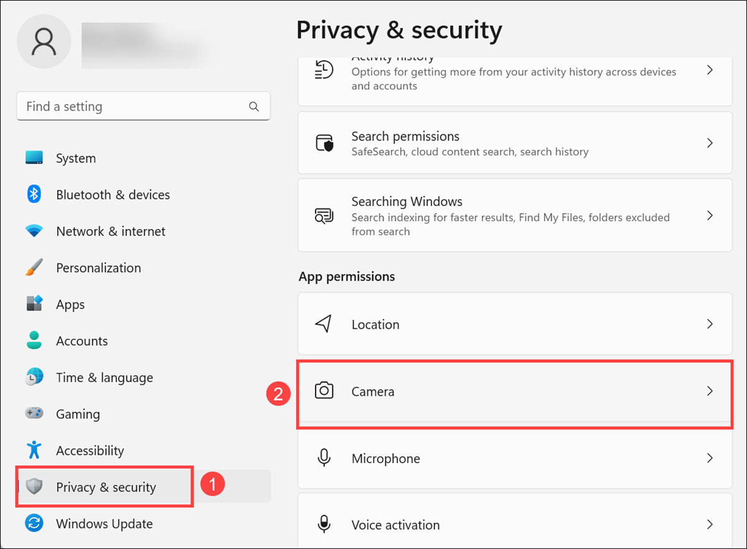The image size is (747, 549).
Task: Click the Microphone icon in App permissions
Action: [x=324, y=458]
